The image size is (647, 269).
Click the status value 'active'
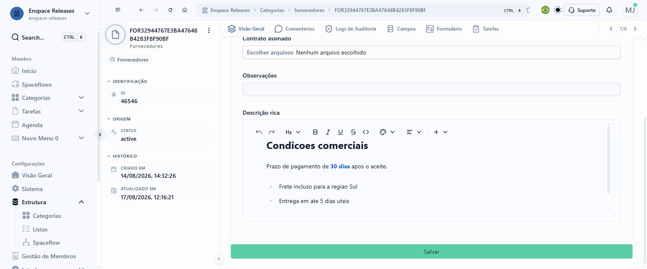pyautogui.click(x=128, y=139)
